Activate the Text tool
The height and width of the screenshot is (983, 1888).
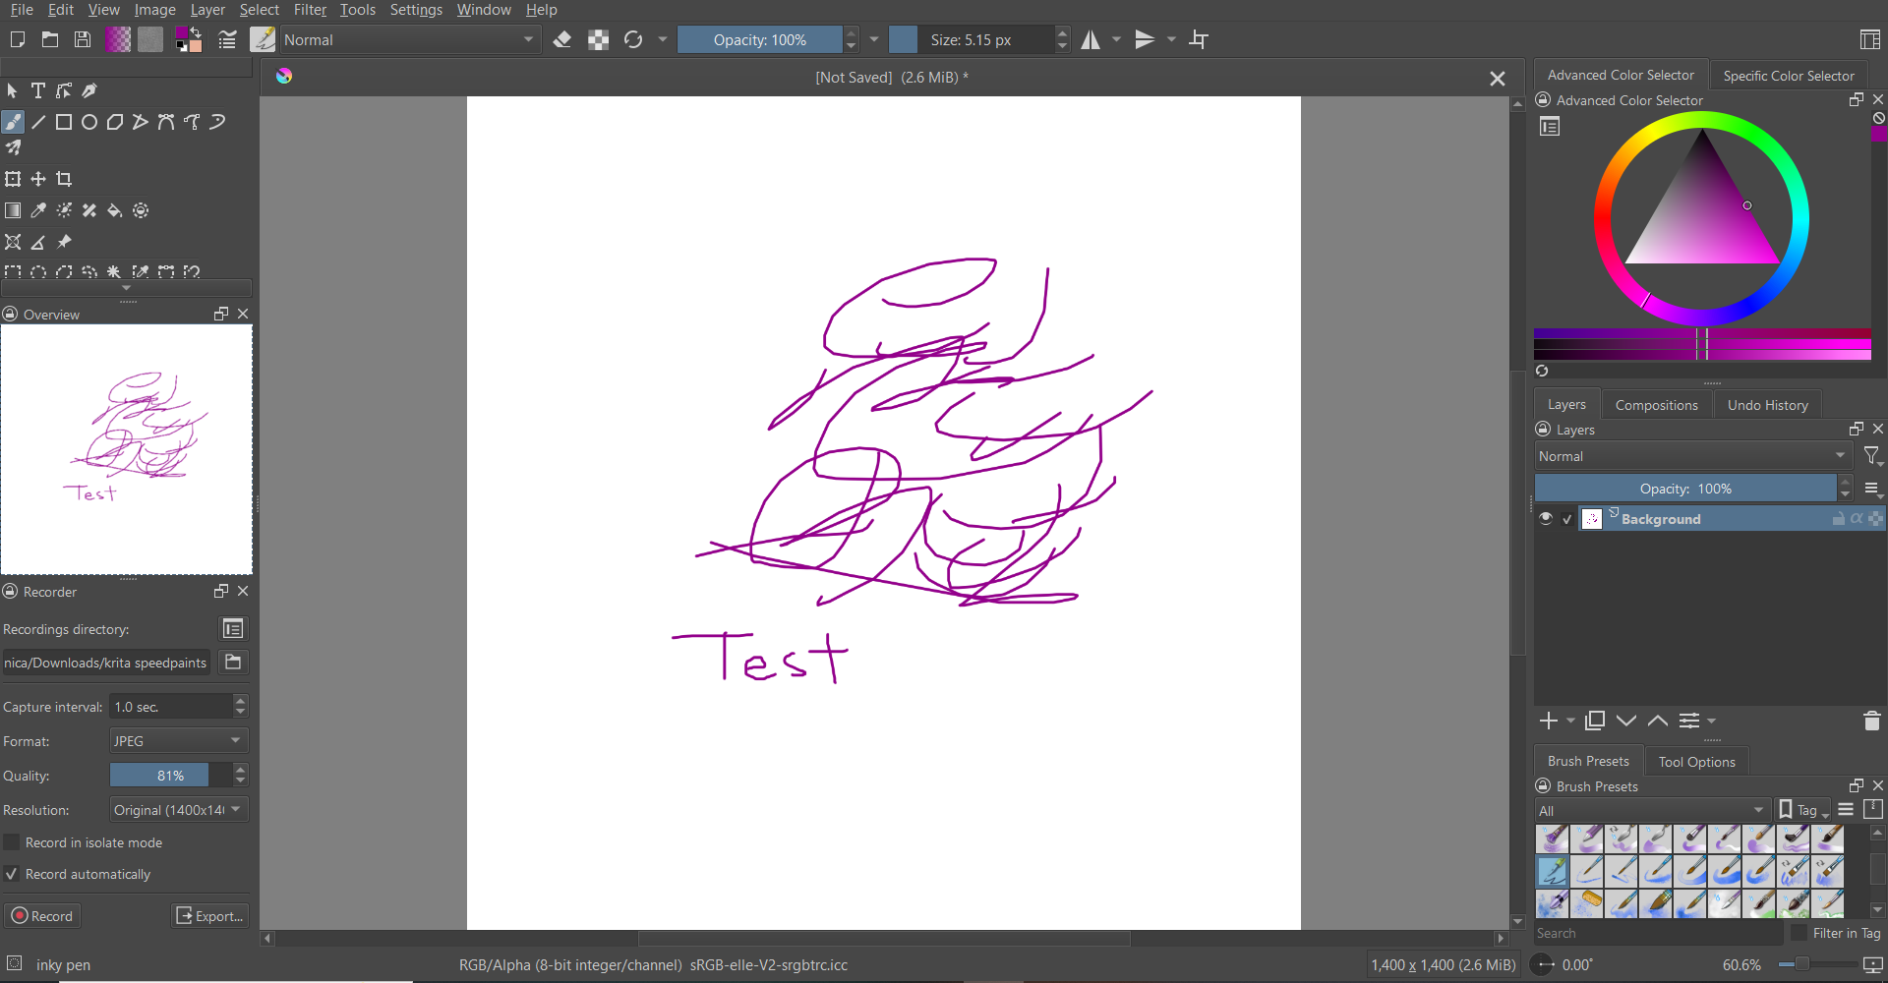click(x=38, y=90)
